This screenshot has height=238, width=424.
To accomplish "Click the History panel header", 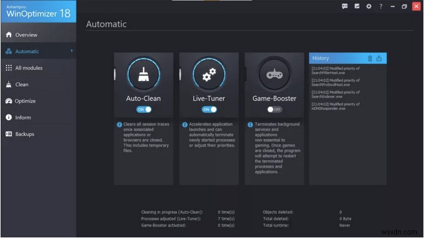I will click(348, 58).
